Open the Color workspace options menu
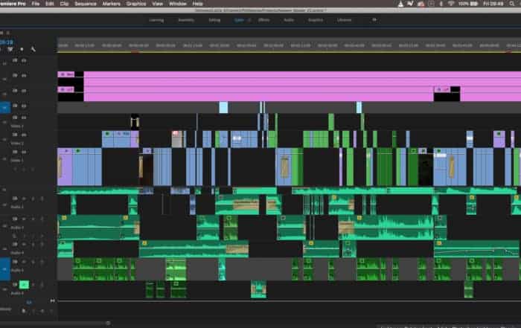The image size is (521, 328). click(x=249, y=20)
